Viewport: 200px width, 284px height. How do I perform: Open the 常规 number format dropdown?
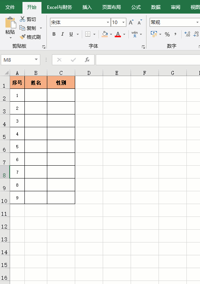click(197, 23)
